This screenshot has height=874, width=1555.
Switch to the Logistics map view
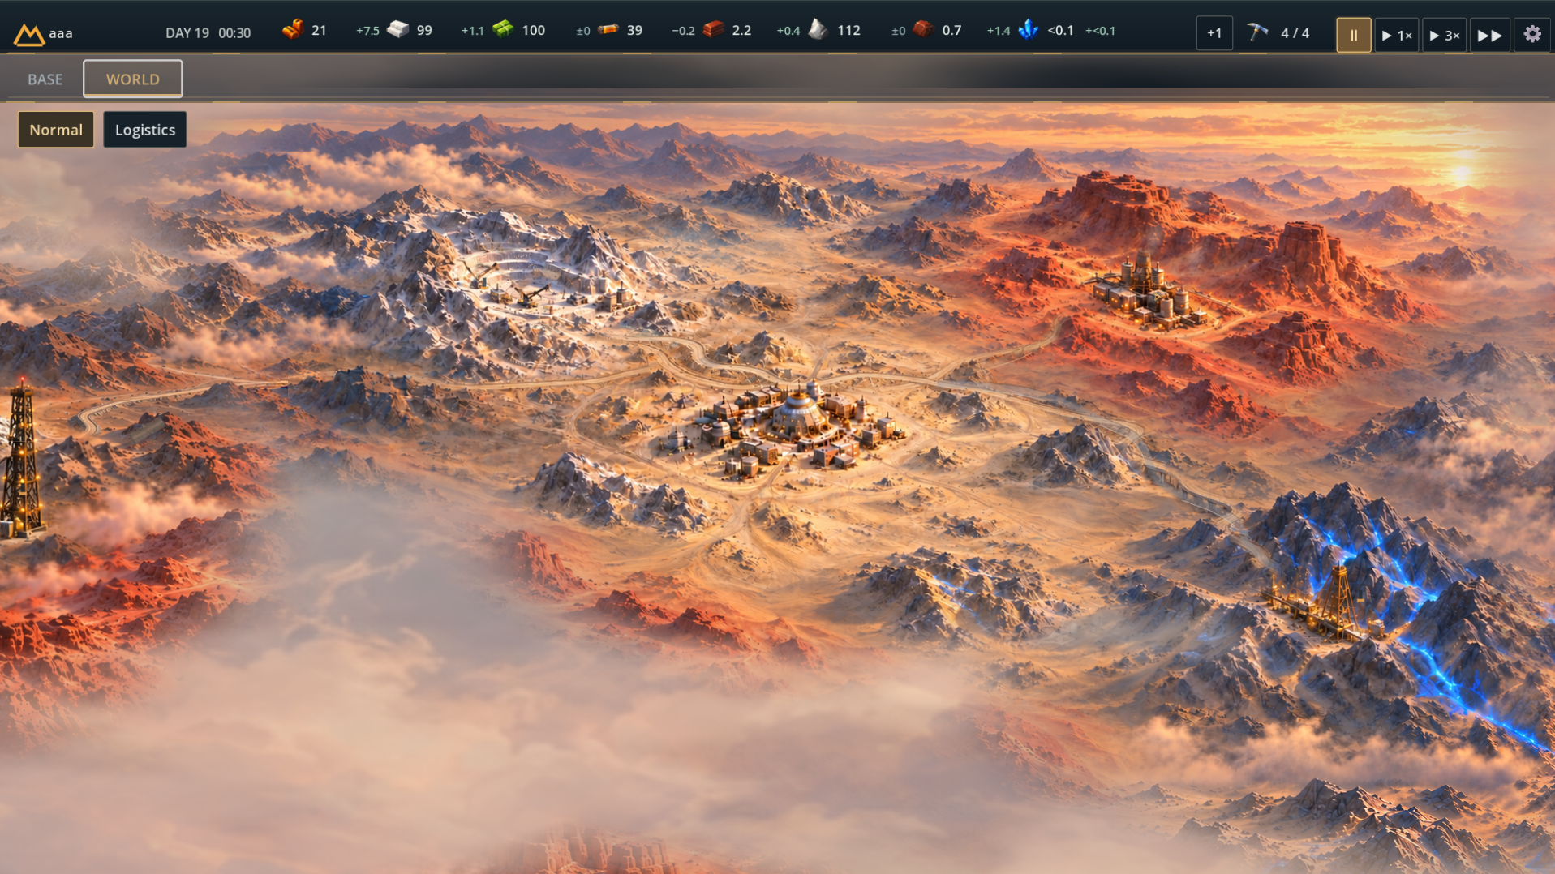tap(145, 130)
